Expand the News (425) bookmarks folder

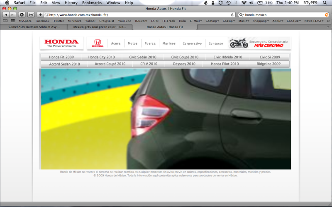[x=314, y=21]
